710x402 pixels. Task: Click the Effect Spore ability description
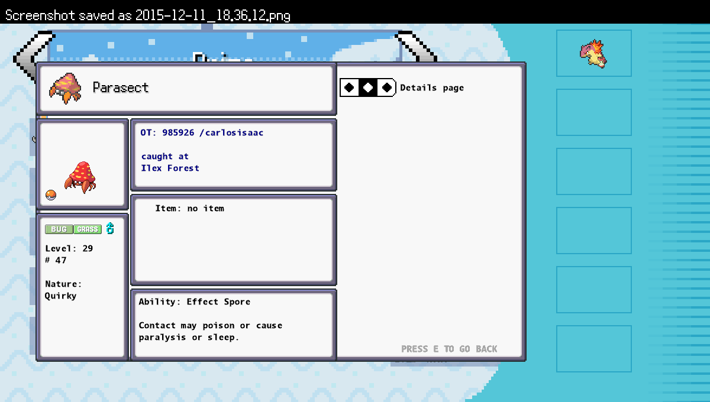point(211,331)
